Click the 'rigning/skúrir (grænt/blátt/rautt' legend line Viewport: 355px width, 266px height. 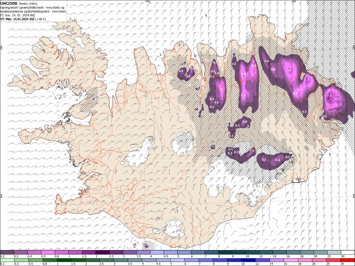(32, 7)
